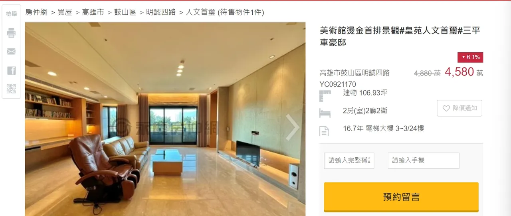Go to 買屋 breadcrumb
511x216 pixels.
65,12
